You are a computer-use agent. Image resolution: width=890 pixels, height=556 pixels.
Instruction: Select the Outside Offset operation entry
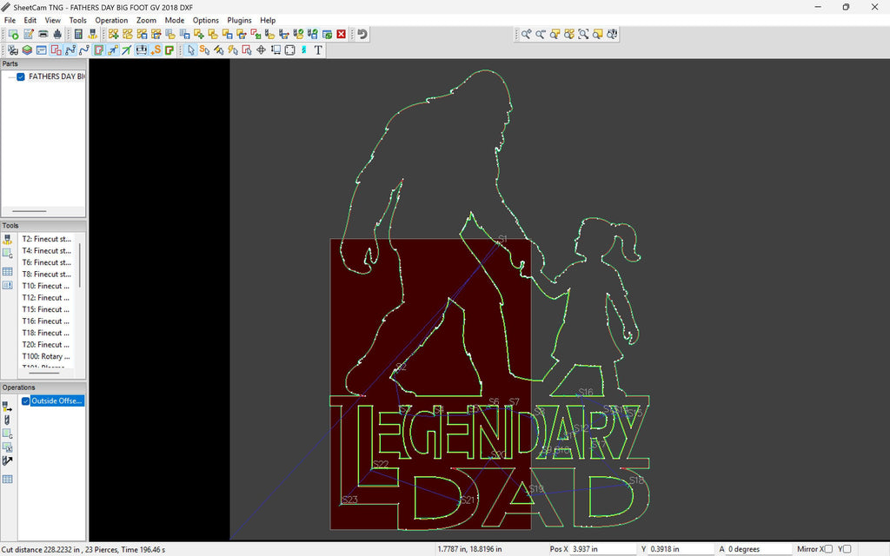(56, 401)
